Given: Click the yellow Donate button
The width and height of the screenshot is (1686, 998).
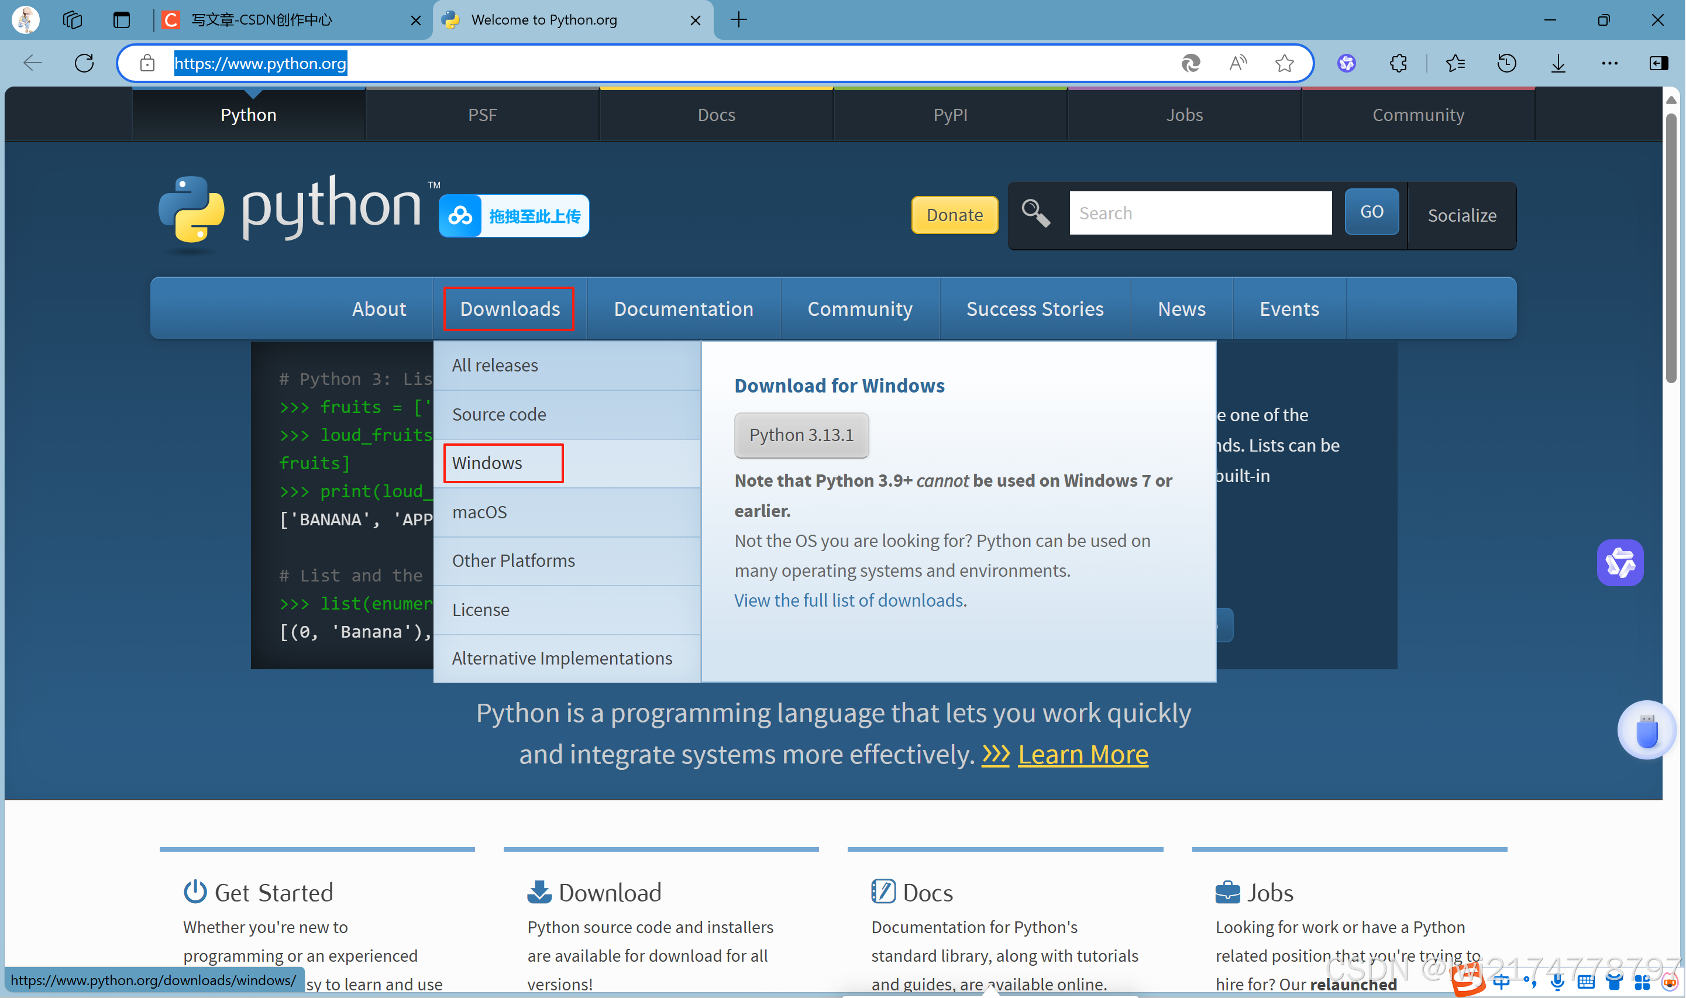Looking at the screenshot, I should point(954,215).
